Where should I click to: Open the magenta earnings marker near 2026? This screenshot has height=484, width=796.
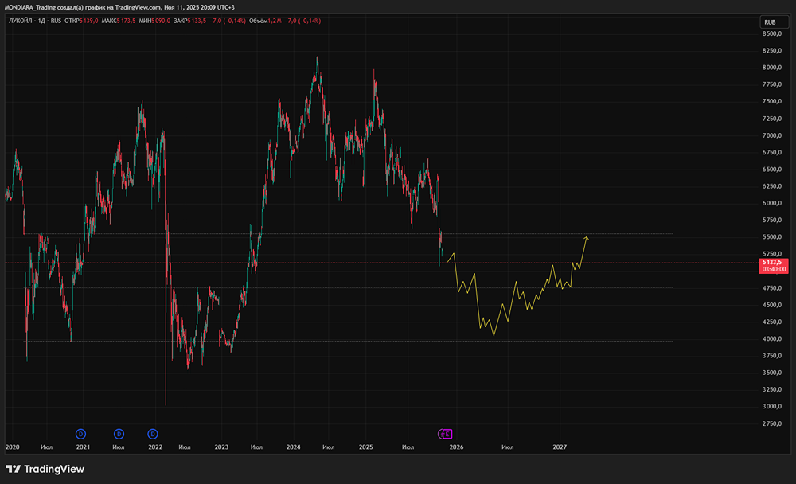point(446,434)
